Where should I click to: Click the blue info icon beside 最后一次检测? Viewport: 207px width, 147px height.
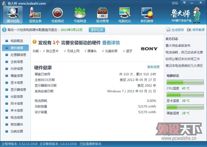point(4,30)
